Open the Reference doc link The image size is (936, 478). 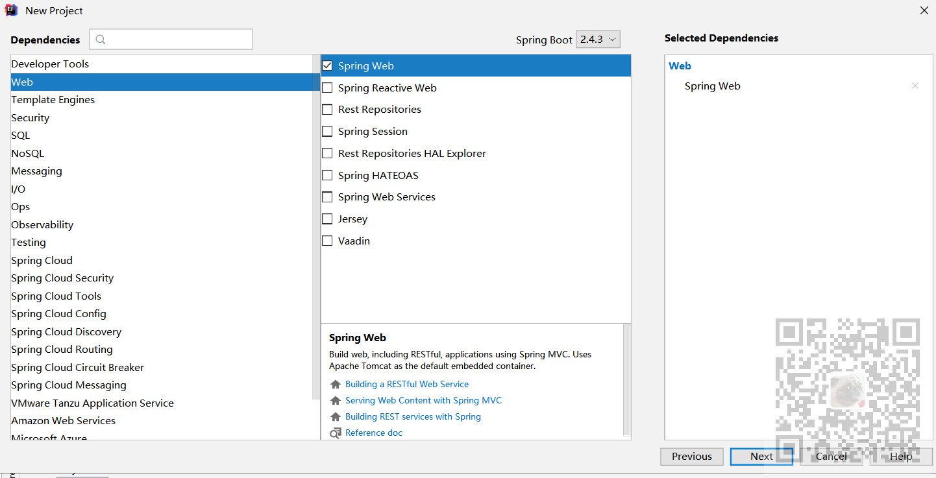[374, 433]
